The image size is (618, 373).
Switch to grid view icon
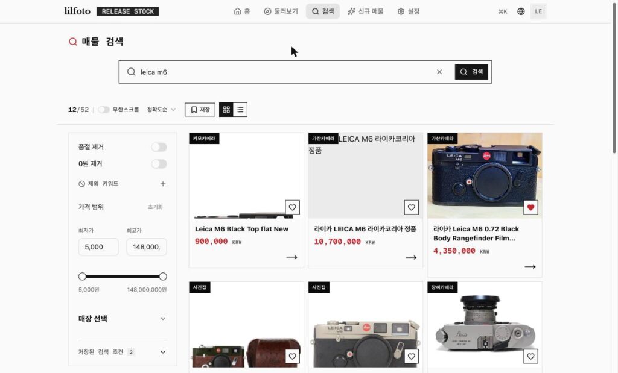click(226, 110)
